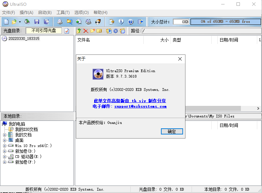The image size is (262, 193).
Task: Select 20220330_183315 disc root node
Action: [x=24, y=38]
